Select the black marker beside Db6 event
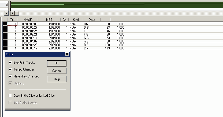The width and height of the screenshot is (223, 117). pyautogui.click(x=5, y=24)
